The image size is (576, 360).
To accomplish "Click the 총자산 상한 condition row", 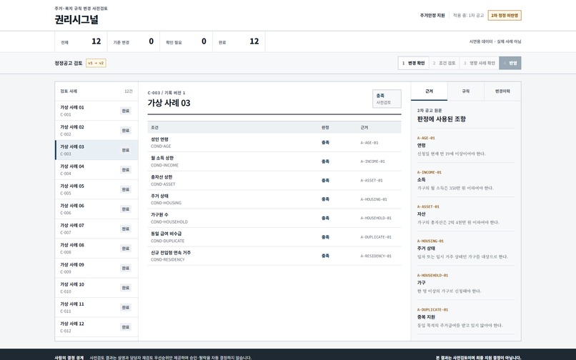I will click(274, 181).
